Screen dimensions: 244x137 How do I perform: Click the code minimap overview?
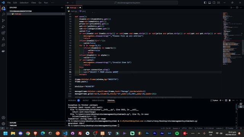(232, 38)
